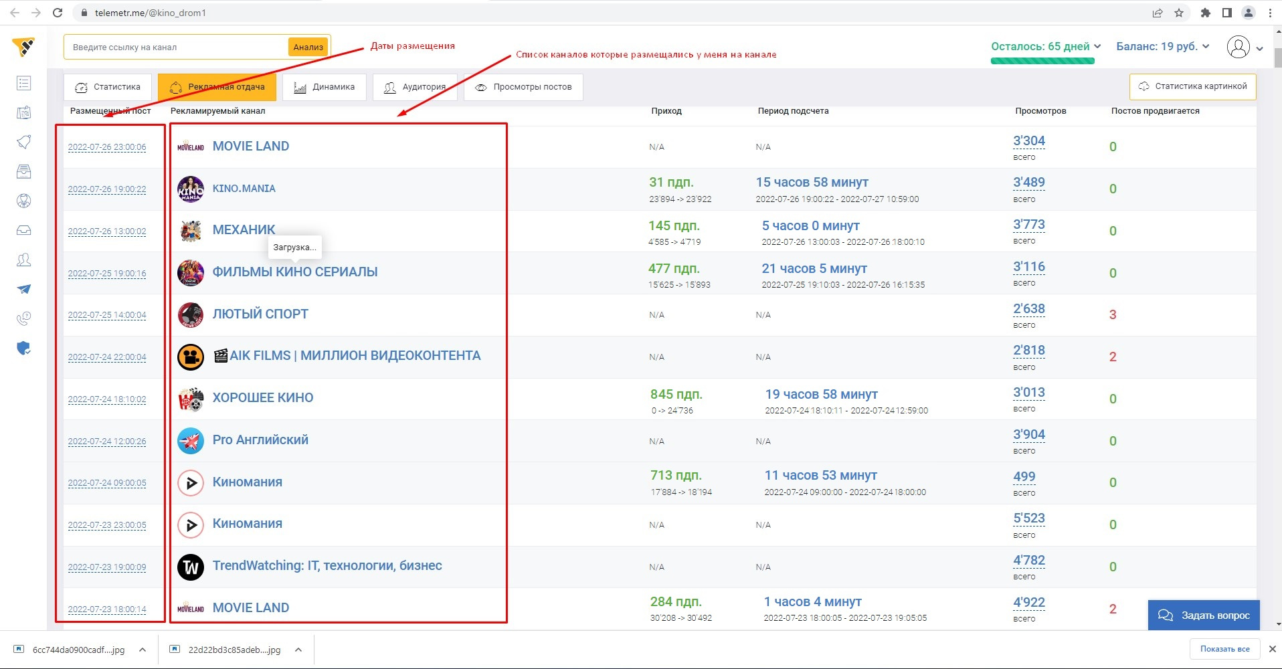Click the 5'523 views count
Screen dimensions: 1282x669
pos(1028,518)
